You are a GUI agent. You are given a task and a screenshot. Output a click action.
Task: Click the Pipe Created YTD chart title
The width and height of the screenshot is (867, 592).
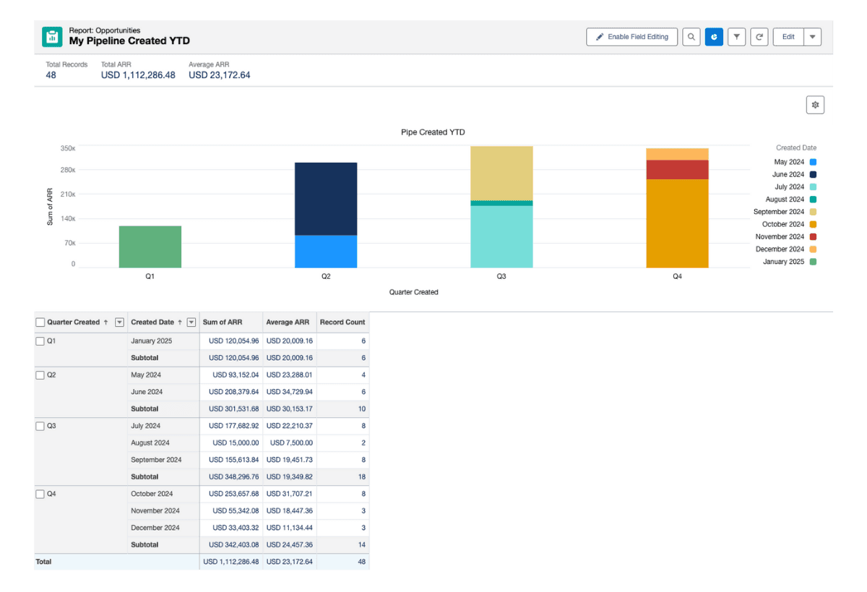click(x=433, y=132)
